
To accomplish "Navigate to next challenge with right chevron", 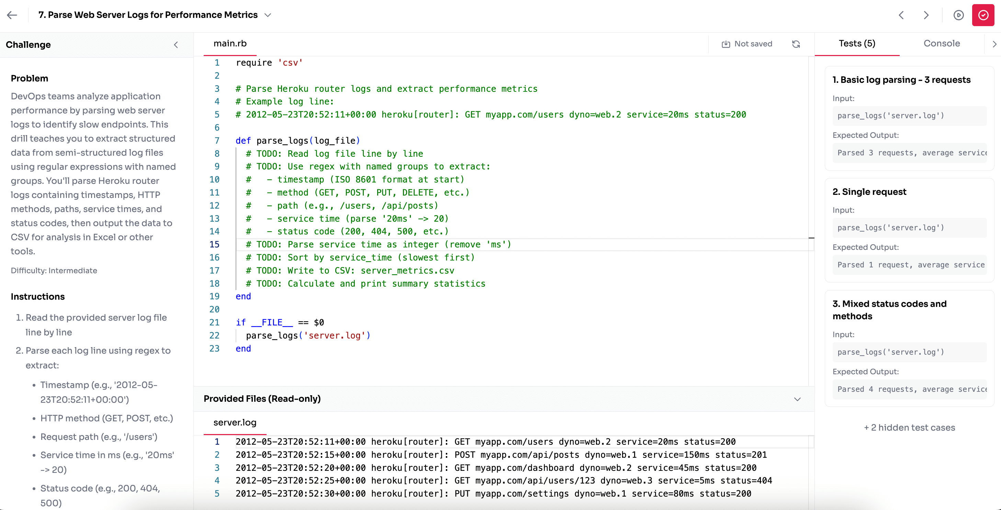I will pyautogui.click(x=926, y=15).
